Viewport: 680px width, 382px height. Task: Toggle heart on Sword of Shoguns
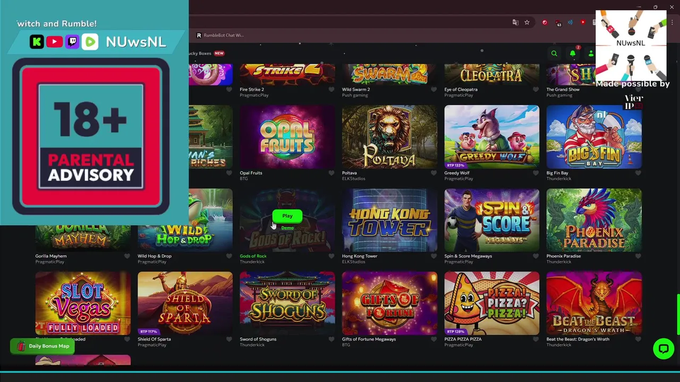click(331, 340)
